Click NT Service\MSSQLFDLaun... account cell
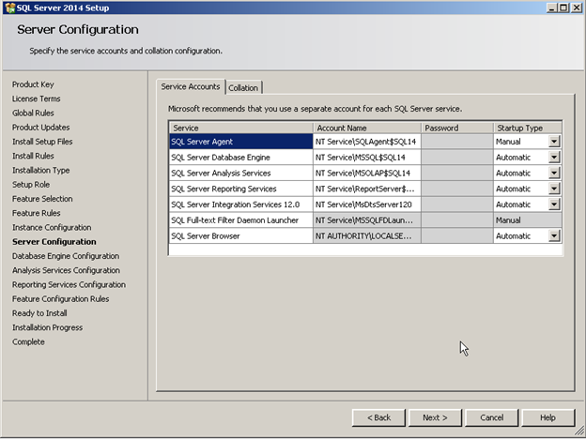586x439 pixels. (367, 219)
